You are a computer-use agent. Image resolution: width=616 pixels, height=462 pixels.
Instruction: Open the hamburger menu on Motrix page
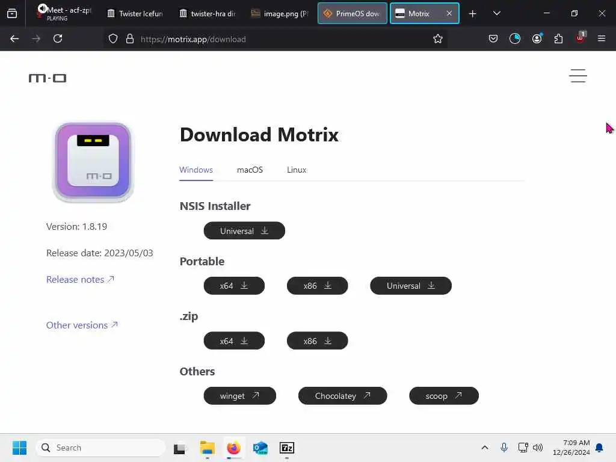click(x=578, y=76)
